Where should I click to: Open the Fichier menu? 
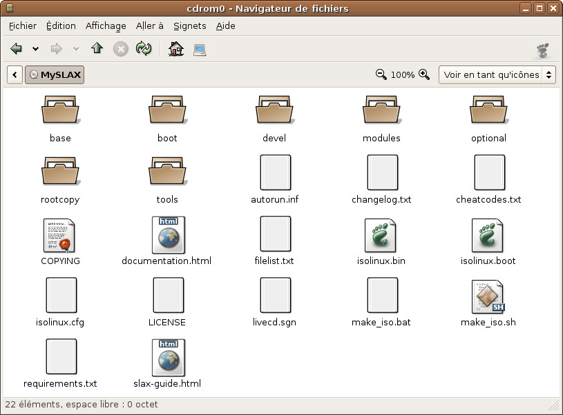click(23, 26)
